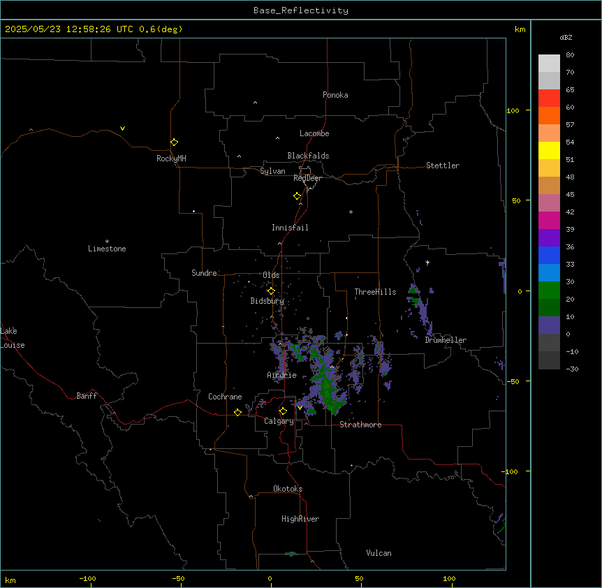The image size is (602, 588).
Task: Select the ThreeHills label
Action: coord(375,292)
